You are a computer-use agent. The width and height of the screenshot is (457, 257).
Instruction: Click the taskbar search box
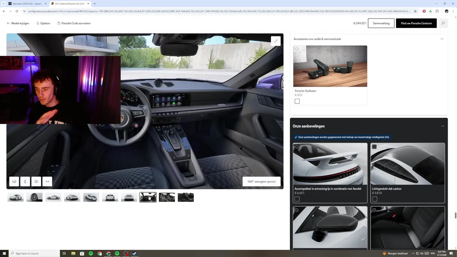(x=34, y=253)
